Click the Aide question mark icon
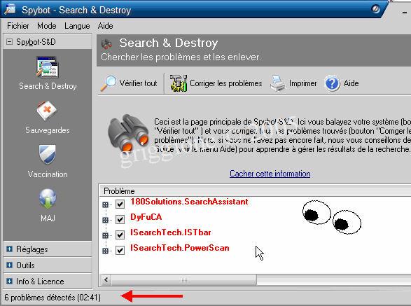Screen dimensions: 411x306 (x=332, y=83)
